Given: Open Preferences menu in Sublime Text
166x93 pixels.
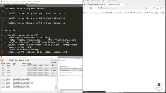Looking at the screenshot, I should [32, 3].
